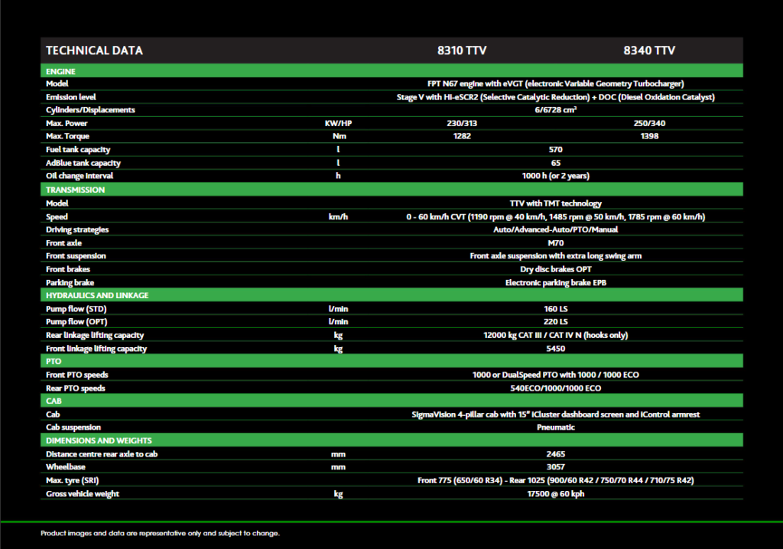This screenshot has height=549, width=783.
Task: Click the HYDRAULICS AND LINKAGE header
Action: [391, 295]
